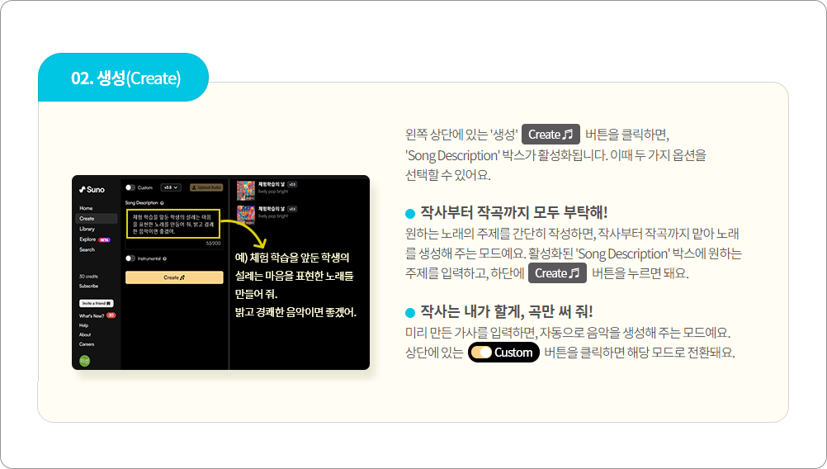The image size is (827, 469).
Task: Open the second generated song's cover thumbnail
Action: 246,215
